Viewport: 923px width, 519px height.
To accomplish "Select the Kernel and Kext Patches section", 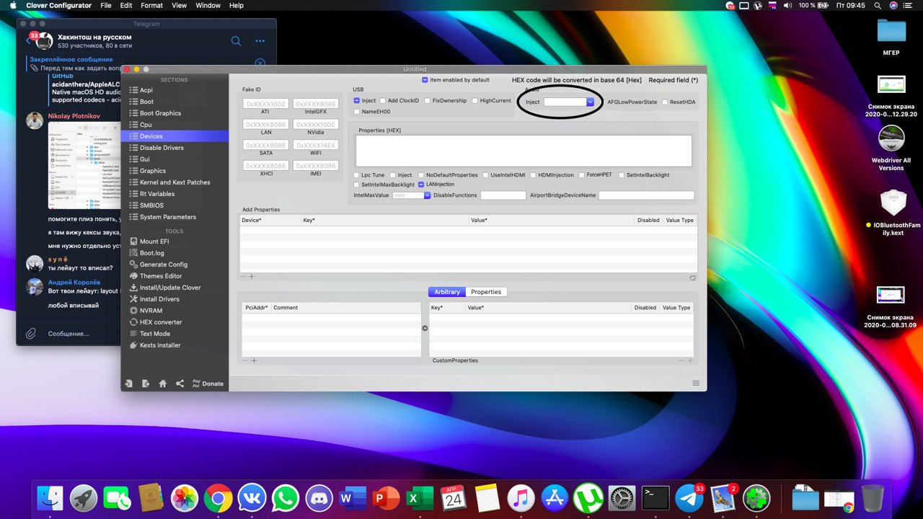I will (175, 182).
